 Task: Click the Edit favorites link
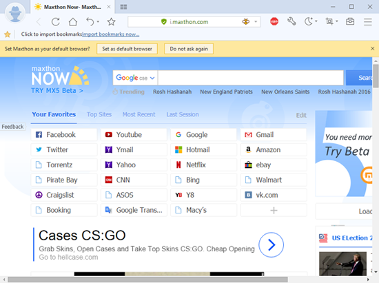[x=301, y=115]
